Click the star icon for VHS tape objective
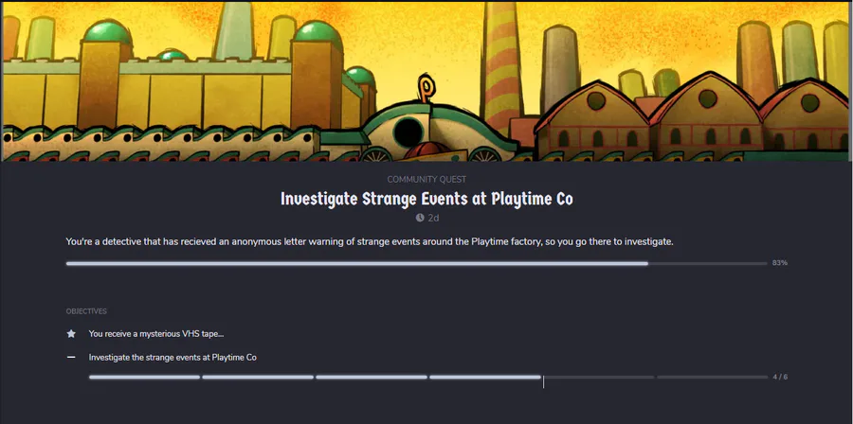Viewport: 853px width, 424px height. tap(71, 334)
